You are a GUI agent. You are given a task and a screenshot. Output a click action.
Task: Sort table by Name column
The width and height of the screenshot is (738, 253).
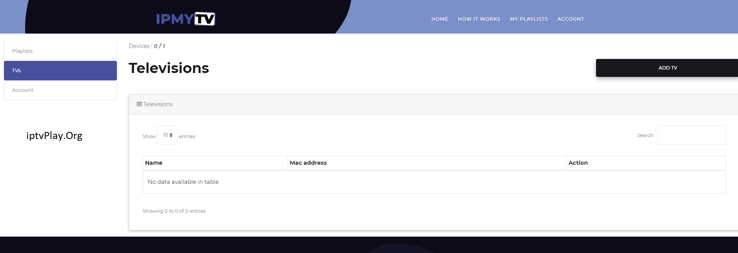[x=215, y=163]
